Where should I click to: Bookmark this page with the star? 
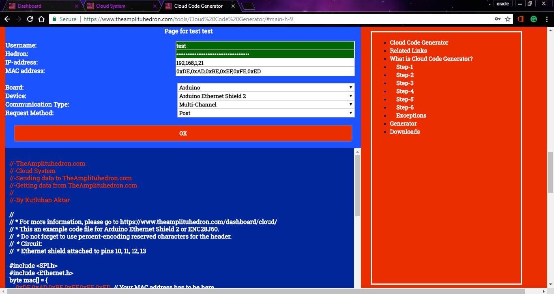[508, 19]
